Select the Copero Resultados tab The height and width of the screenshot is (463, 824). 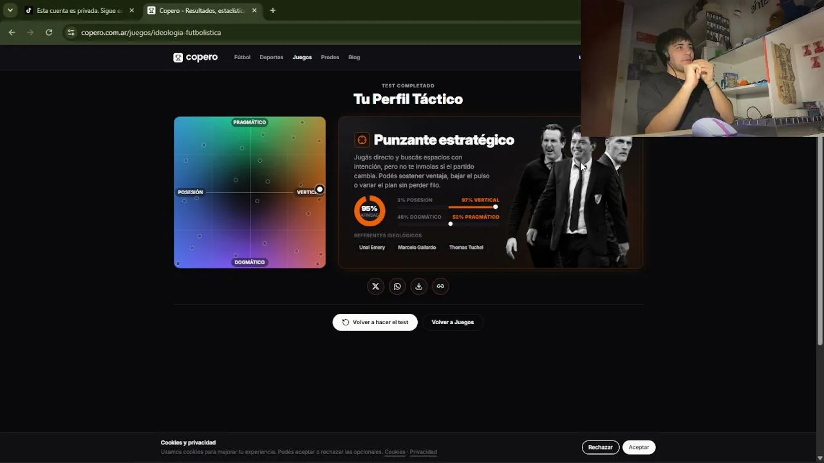point(202,10)
